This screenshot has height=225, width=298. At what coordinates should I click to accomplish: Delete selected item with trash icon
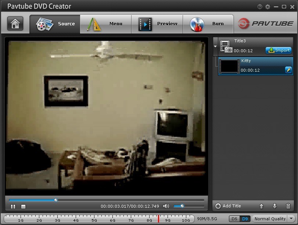[x=288, y=206]
